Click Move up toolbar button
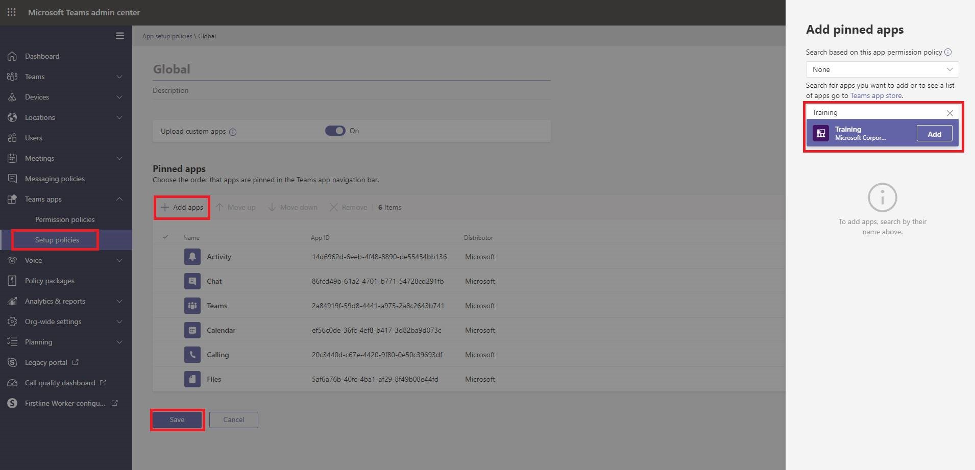 236,207
